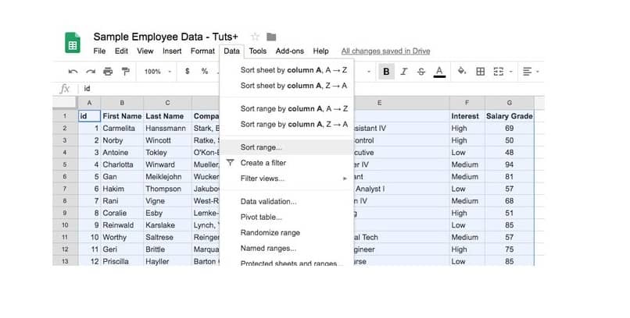Expand merge cells options arrow
Screen dimensions: 630x318
(510, 72)
